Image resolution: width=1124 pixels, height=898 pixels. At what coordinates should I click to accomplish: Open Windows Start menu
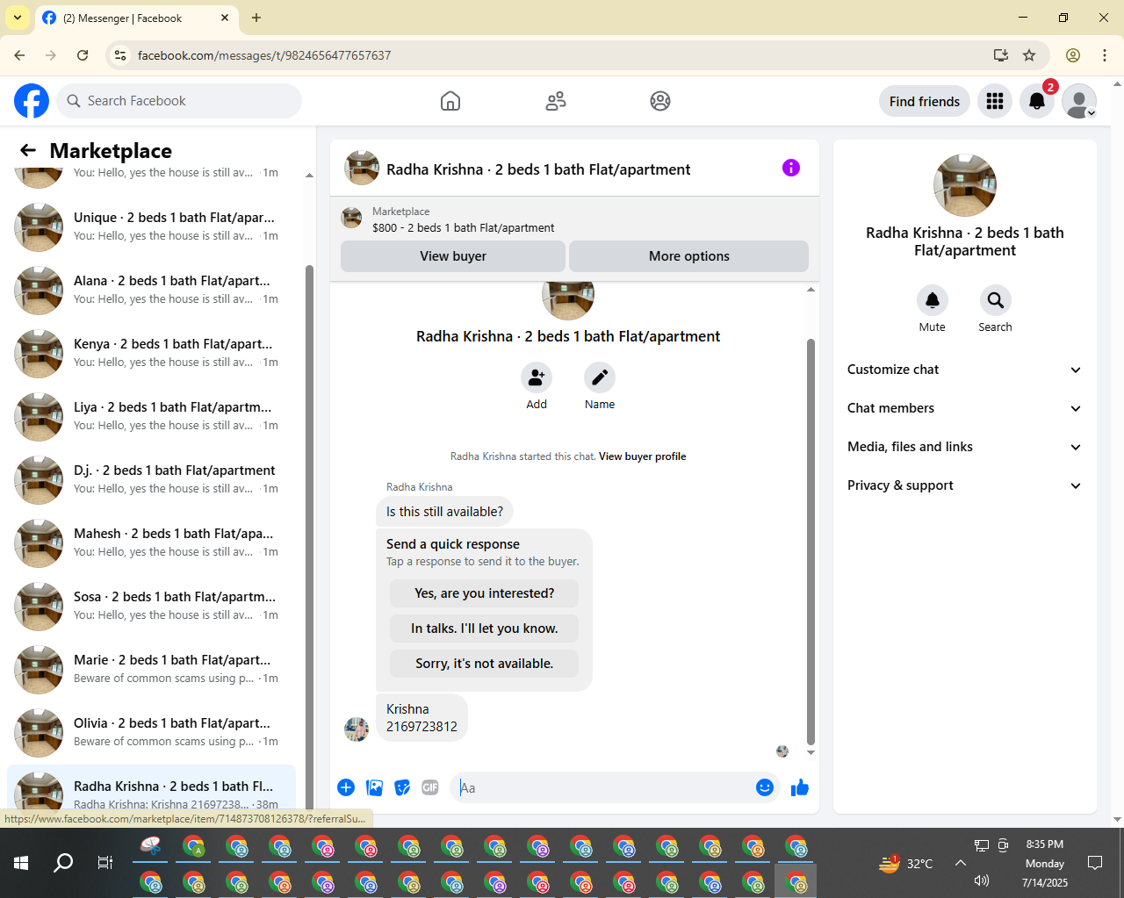(x=21, y=863)
